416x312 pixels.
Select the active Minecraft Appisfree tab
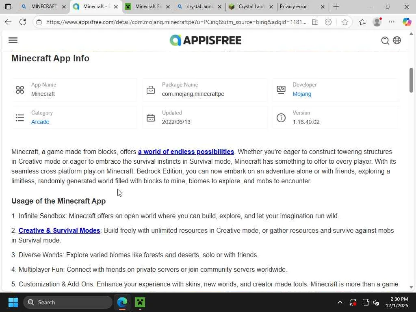coord(95,6)
